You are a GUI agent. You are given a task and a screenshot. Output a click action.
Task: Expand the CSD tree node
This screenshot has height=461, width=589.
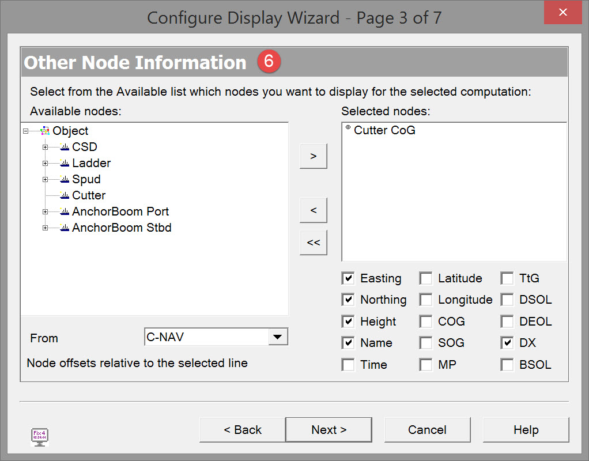(x=45, y=148)
